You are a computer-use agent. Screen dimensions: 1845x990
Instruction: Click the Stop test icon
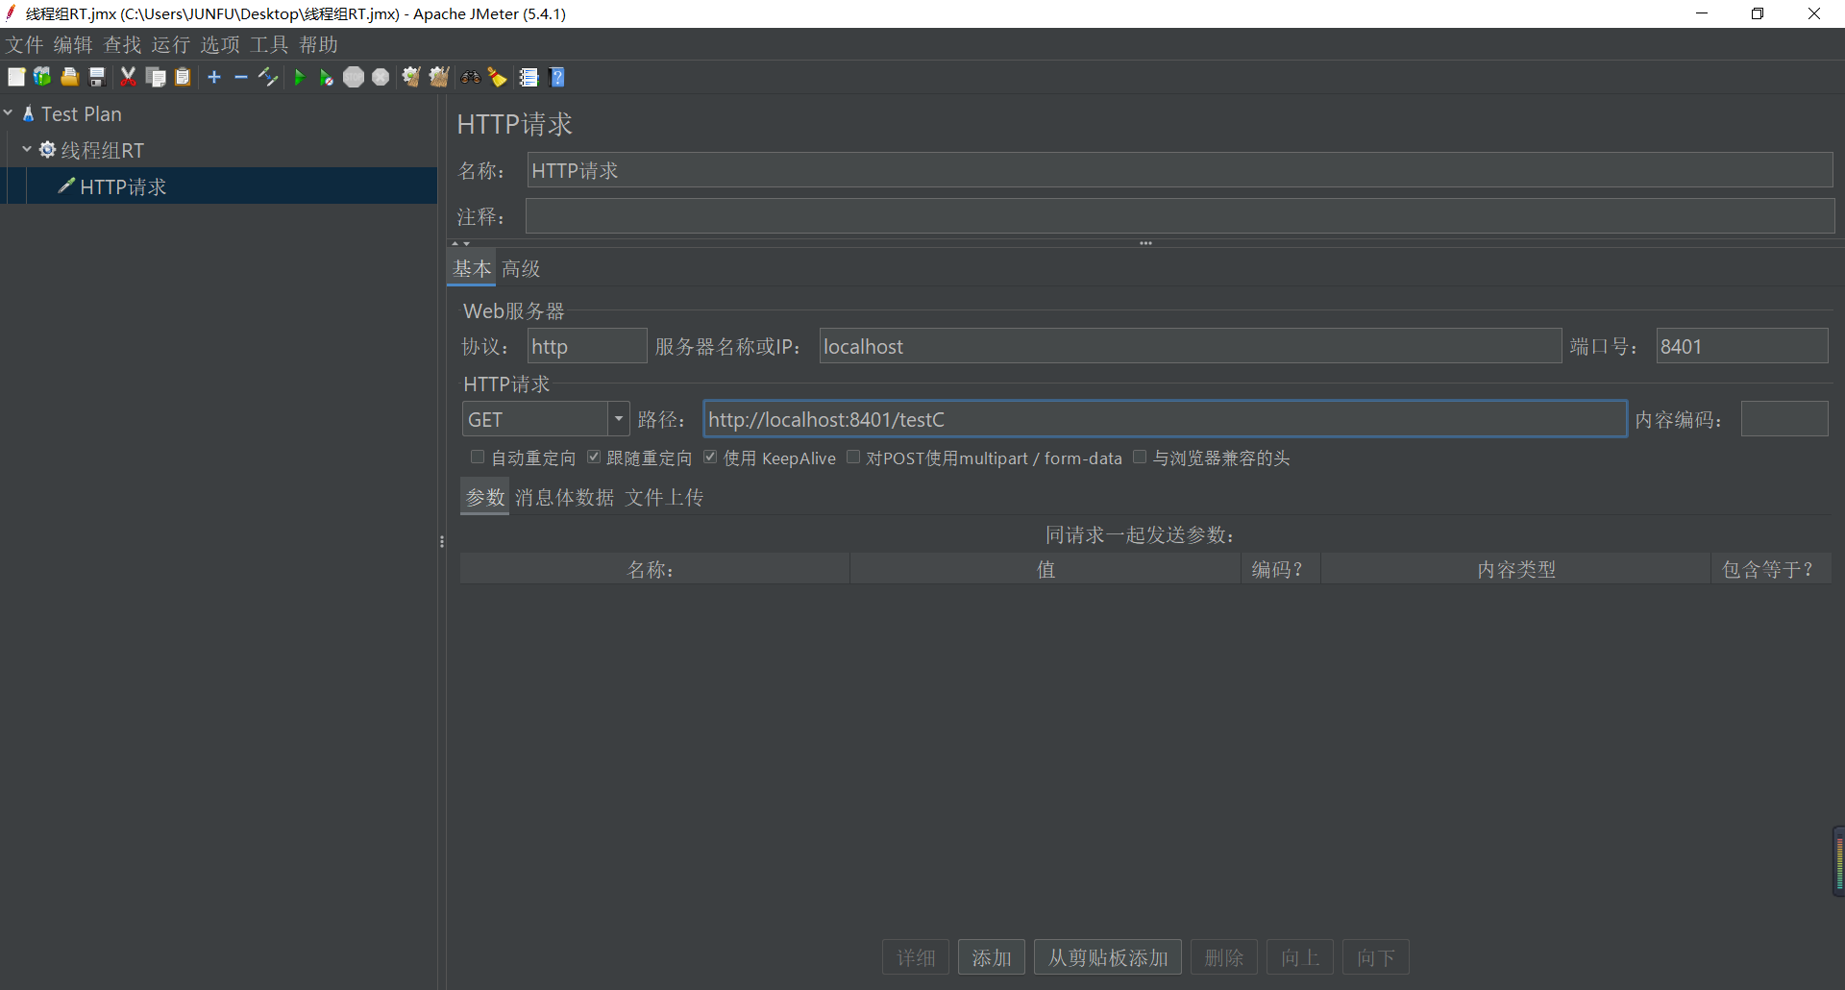(x=354, y=77)
